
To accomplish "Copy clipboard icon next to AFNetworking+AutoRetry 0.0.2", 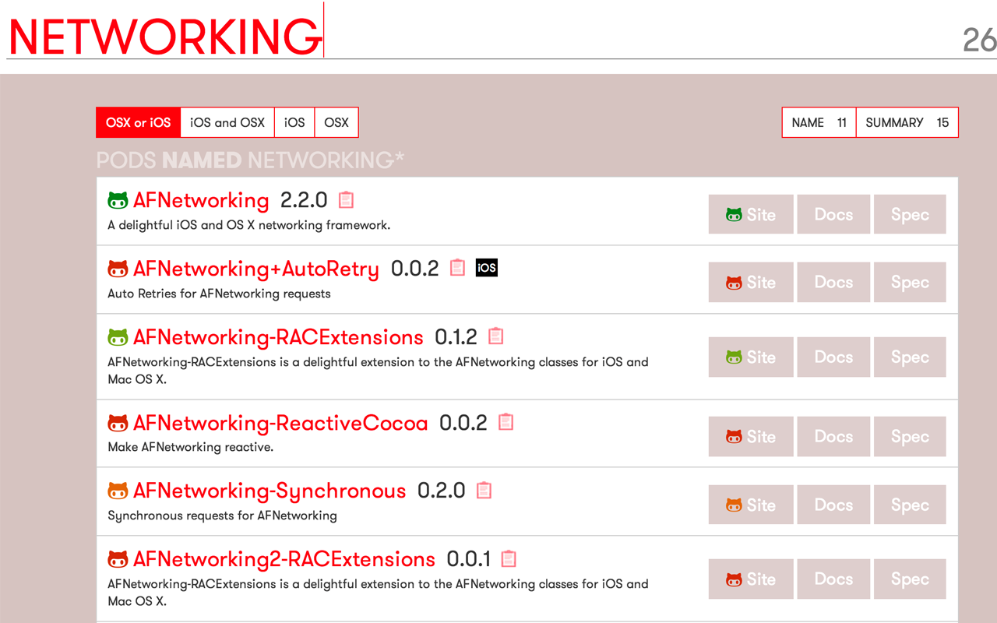I will coord(458,268).
